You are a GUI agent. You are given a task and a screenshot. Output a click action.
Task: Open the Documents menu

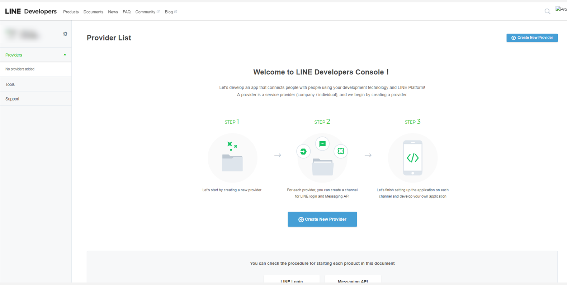point(93,12)
